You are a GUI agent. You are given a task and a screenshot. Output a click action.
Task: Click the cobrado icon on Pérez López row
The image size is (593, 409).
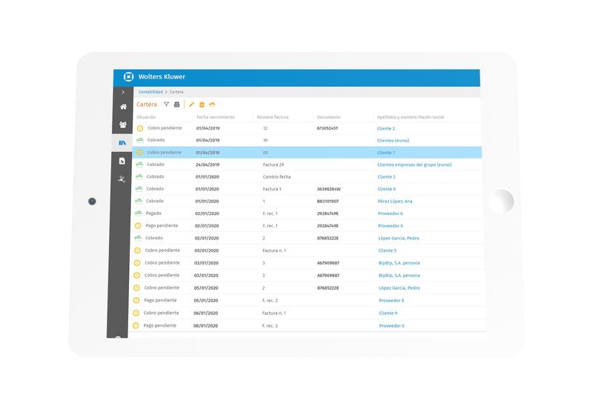click(x=139, y=201)
